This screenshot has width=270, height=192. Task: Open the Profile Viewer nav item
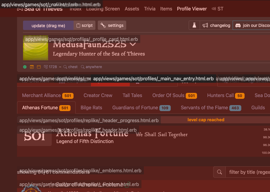pos(192,9)
